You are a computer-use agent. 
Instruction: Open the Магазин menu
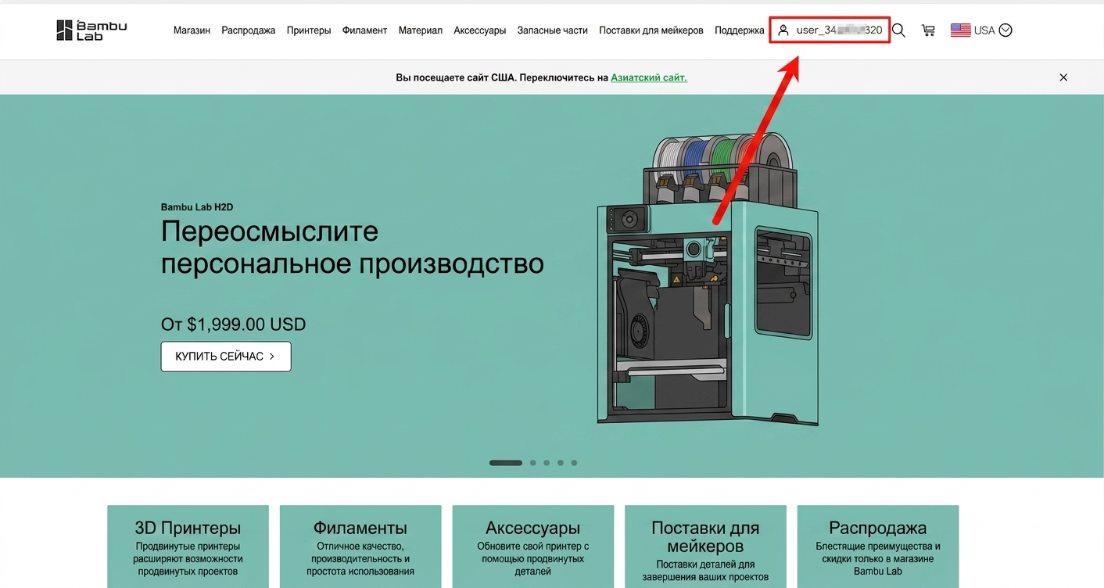192,30
